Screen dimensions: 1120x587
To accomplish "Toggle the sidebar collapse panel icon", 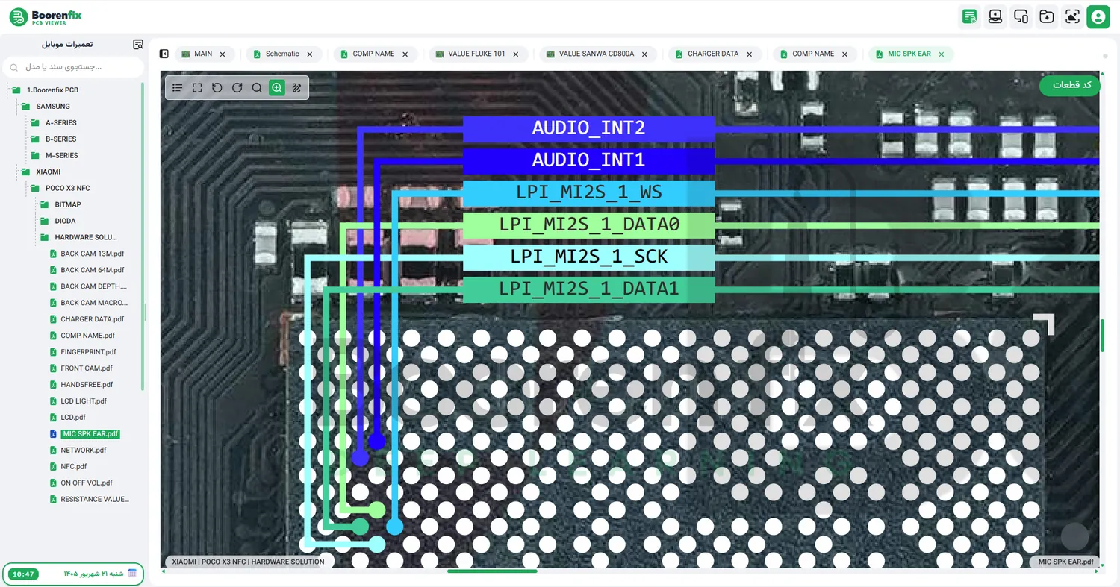I will tap(164, 54).
